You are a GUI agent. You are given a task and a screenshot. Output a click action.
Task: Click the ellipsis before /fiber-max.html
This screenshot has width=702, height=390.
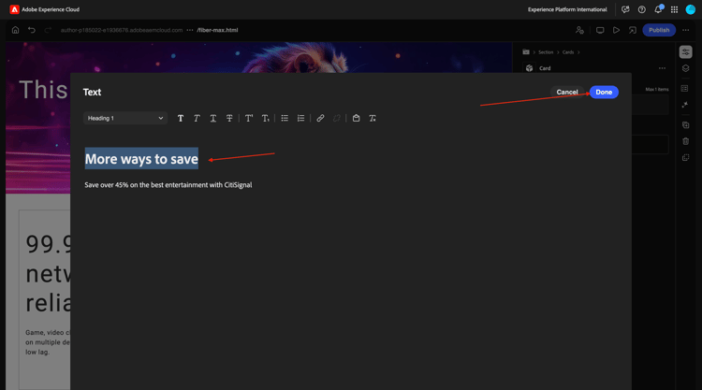[x=190, y=30]
